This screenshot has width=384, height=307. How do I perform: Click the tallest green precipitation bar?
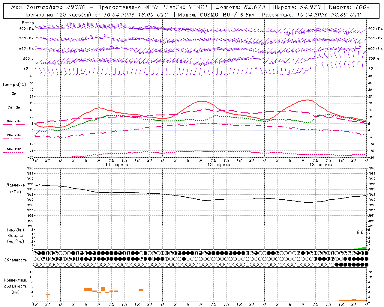(x=364, y=248)
